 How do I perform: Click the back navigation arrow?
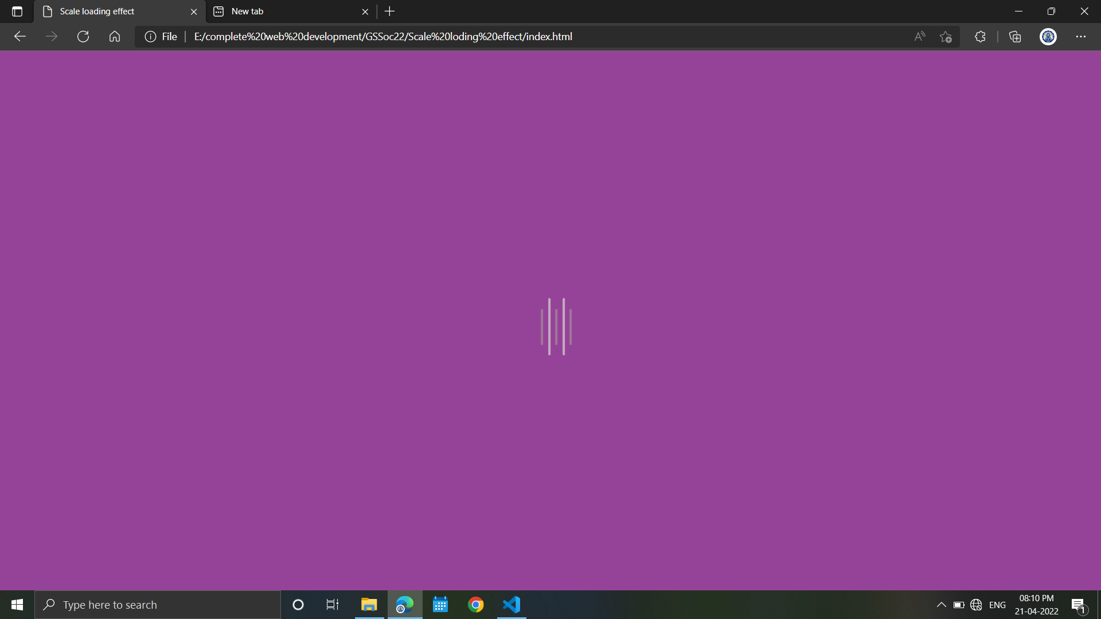coord(20,36)
